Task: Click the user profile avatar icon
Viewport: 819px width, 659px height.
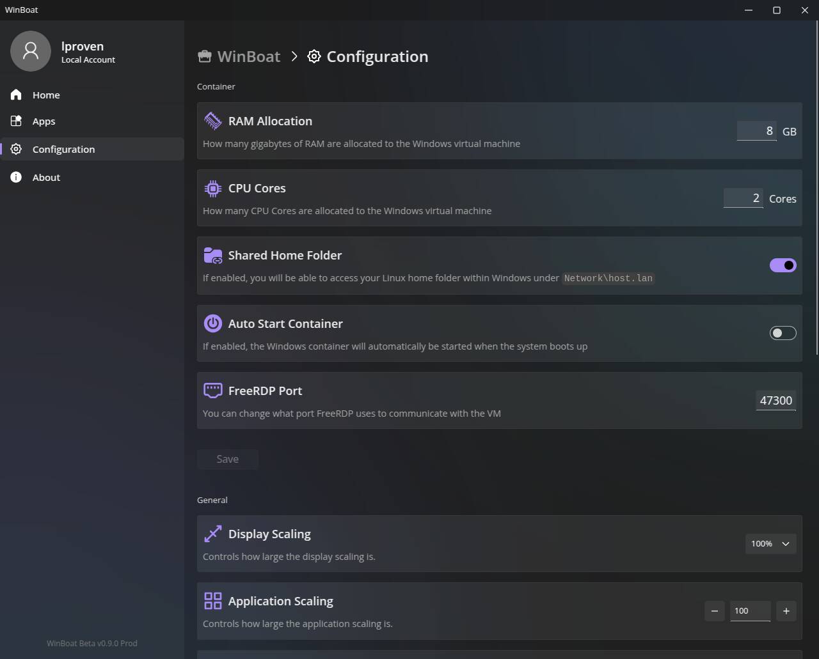Action: [31, 51]
